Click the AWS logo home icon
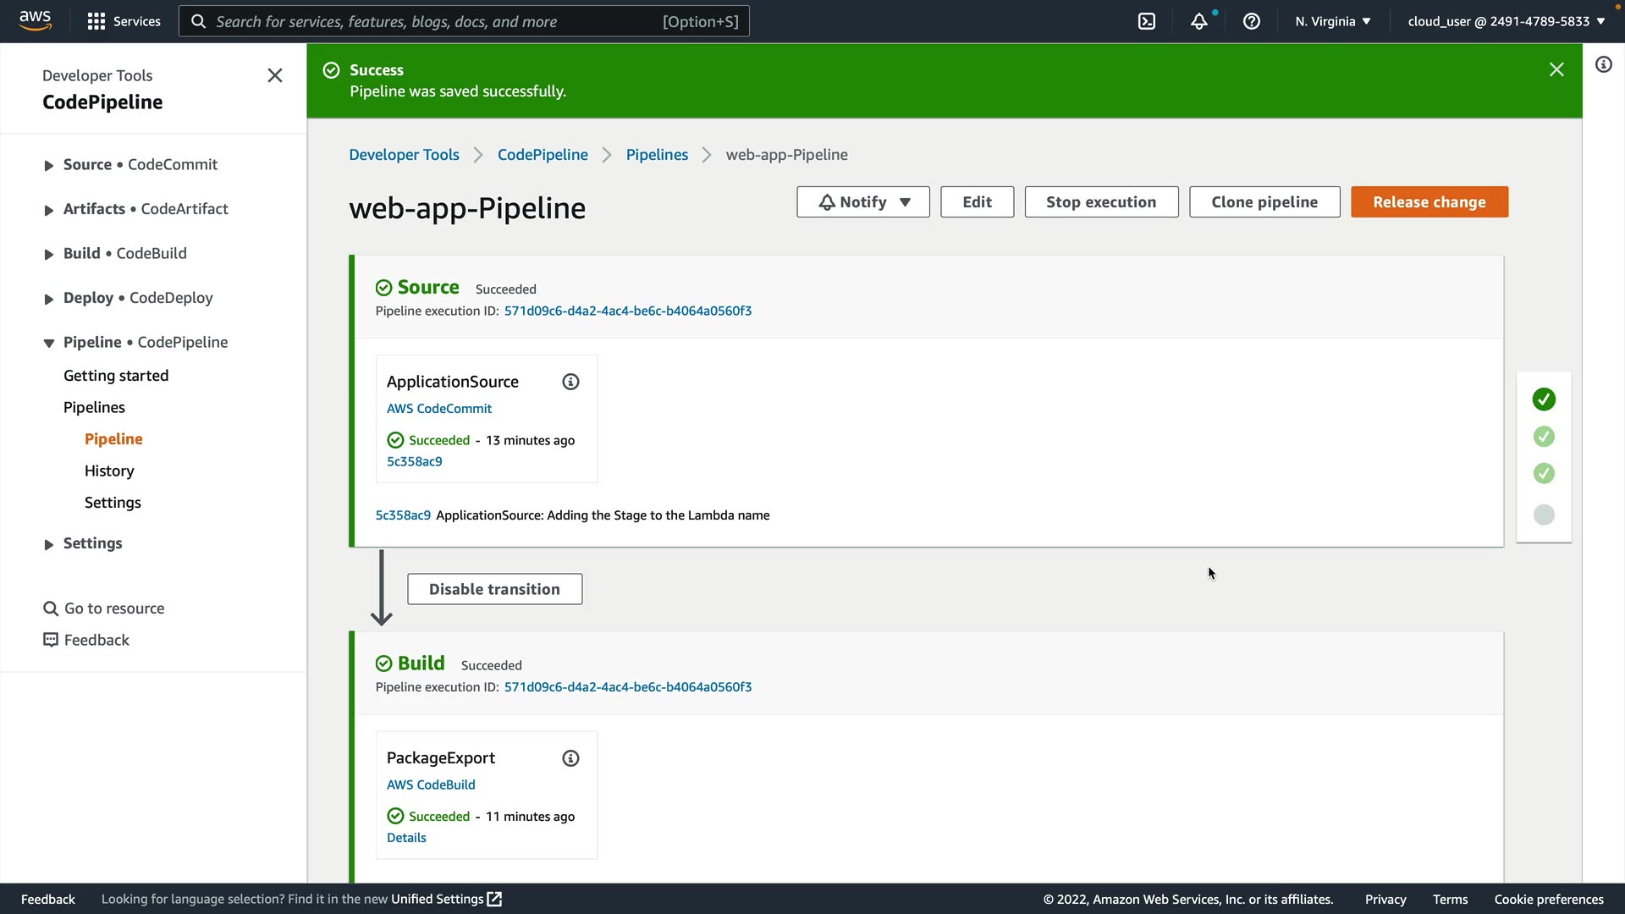The image size is (1625, 914). (x=35, y=20)
